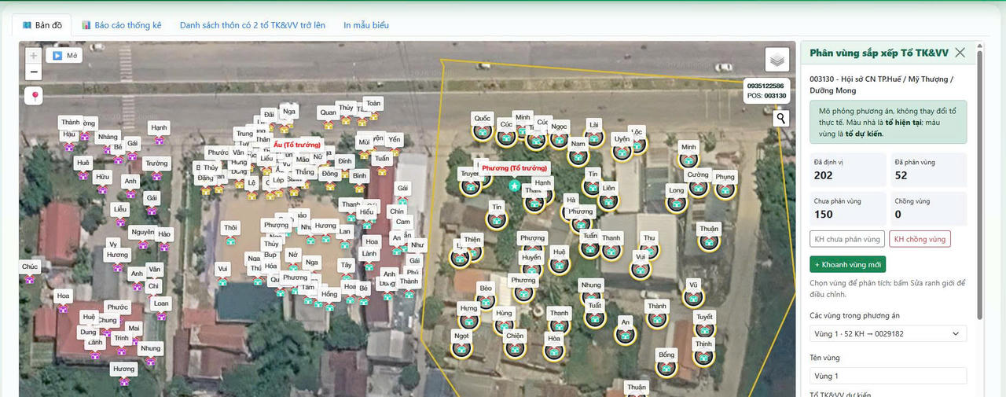
Task: Click the POS 003130 map label
Action: pos(766,95)
